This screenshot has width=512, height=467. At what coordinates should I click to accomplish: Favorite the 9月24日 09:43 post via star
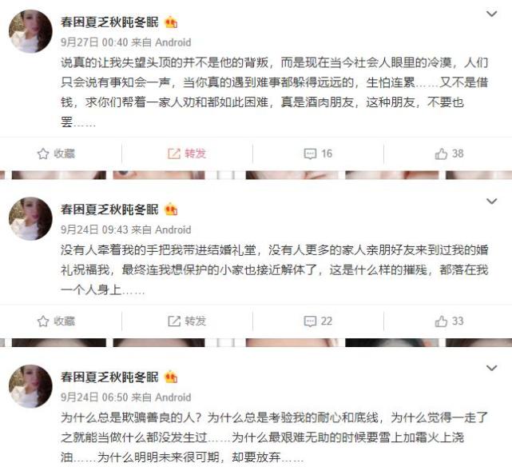pyautogui.click(x=56, y=321)
